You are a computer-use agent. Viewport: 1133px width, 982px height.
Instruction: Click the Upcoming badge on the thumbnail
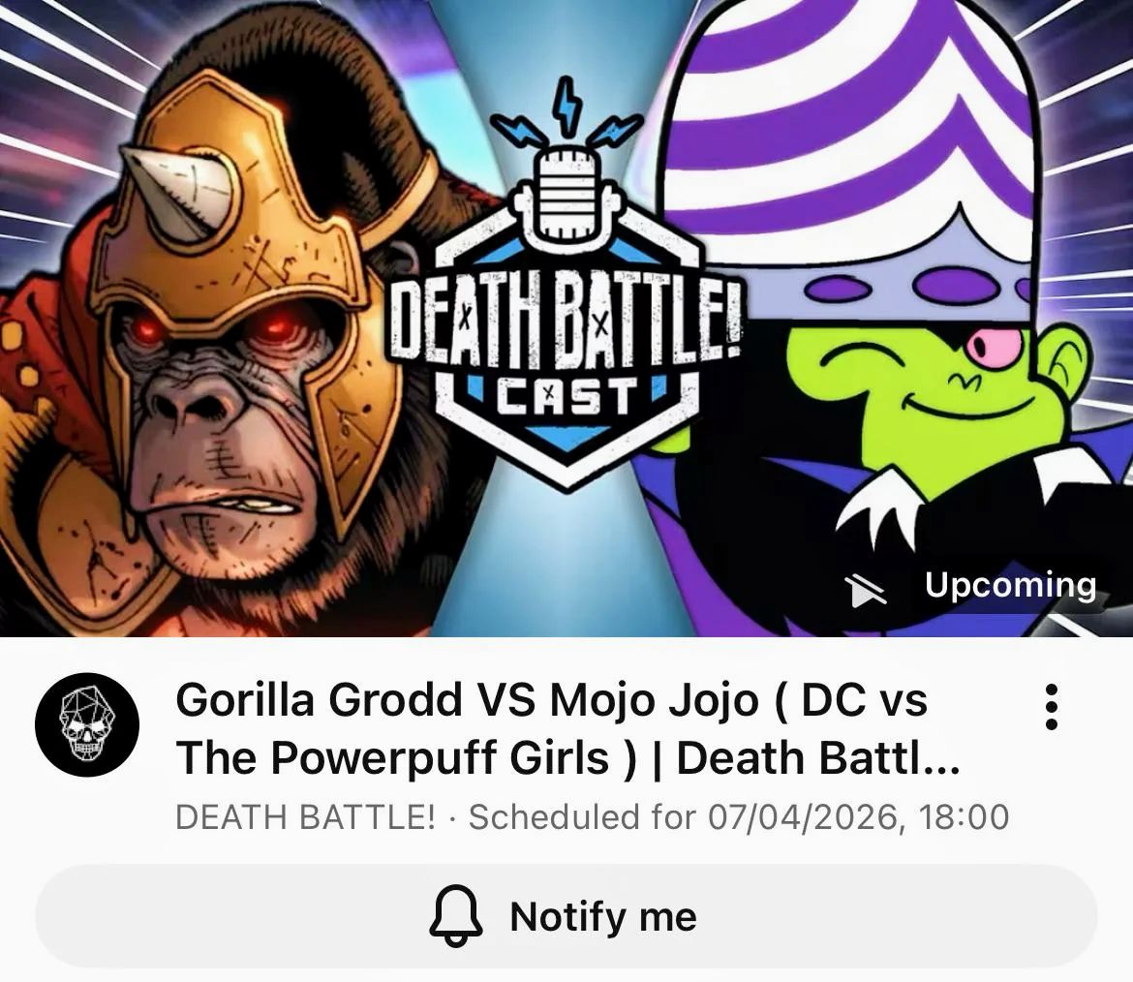pos(972,586)
